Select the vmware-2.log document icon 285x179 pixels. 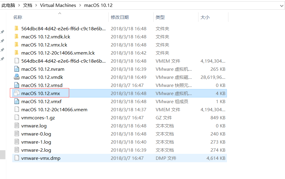point(17,150)
